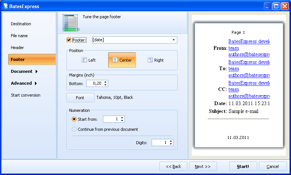The image size is (291, 175).
Task: Set footer position to Right
Action: pyautogui.click(x=155, y=60)
